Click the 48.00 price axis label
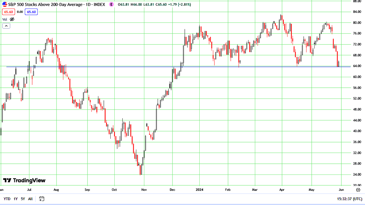The width and height of the screenshot is (365, 205). point(357,109)
